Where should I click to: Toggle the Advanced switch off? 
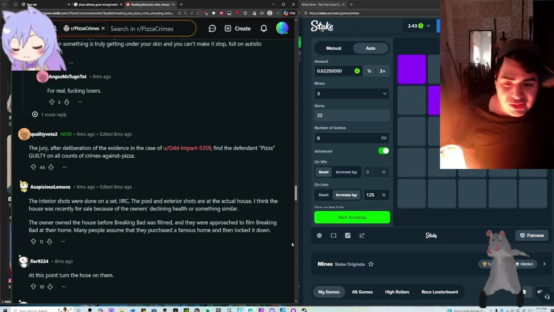[x=383, y=151]
